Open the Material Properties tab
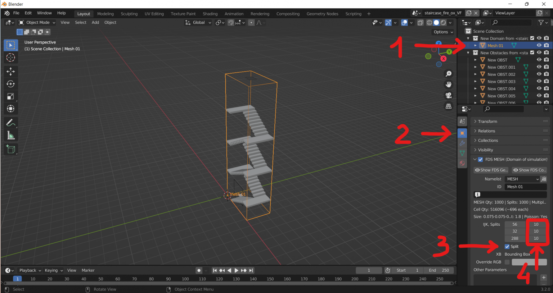The height and width of the screenshot is (293, 553). [462, 163]
